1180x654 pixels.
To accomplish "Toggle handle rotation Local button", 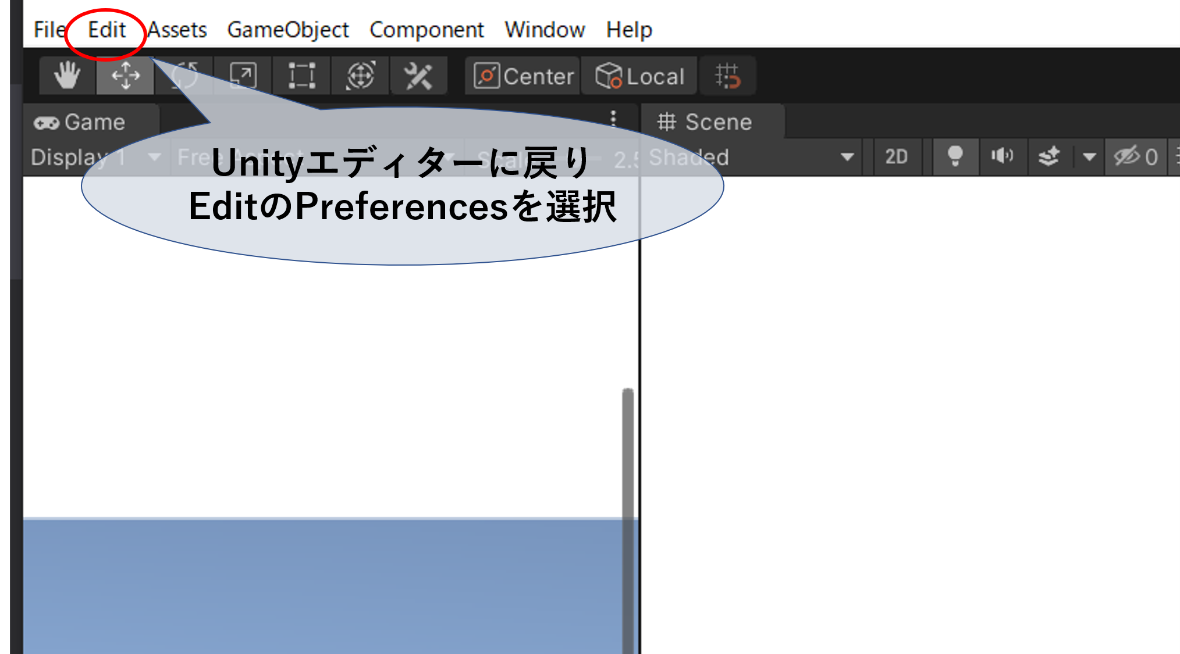I will 639,76.
